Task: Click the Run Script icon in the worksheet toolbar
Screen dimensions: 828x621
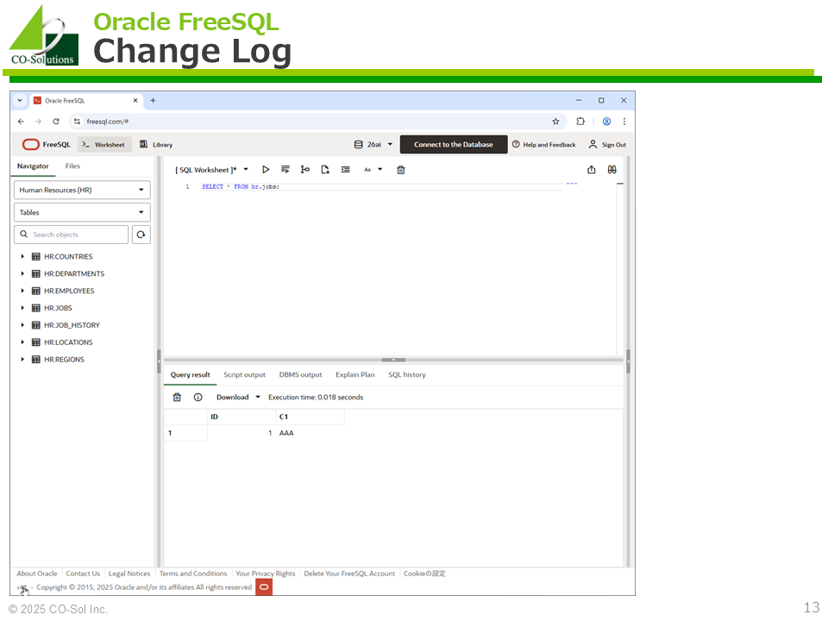Action: click(285, 170)
